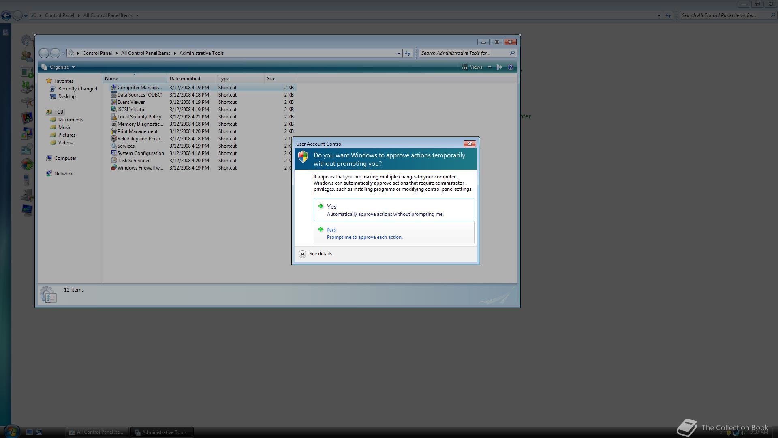The image size is (778, 438).
Task: Click search magnifier in Administrative Tools
Action: coord(512,53)
